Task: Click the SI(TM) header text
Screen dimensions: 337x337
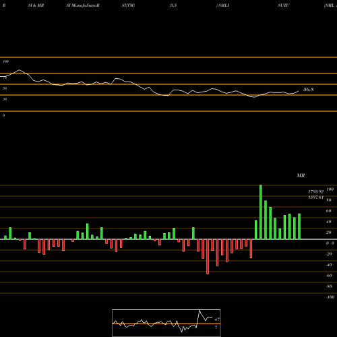Action: pos(128,5)
